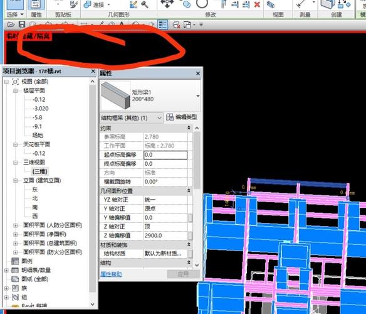
Task: Expand 面积平面 (人防分区面积) node
Action: [16, 225]
